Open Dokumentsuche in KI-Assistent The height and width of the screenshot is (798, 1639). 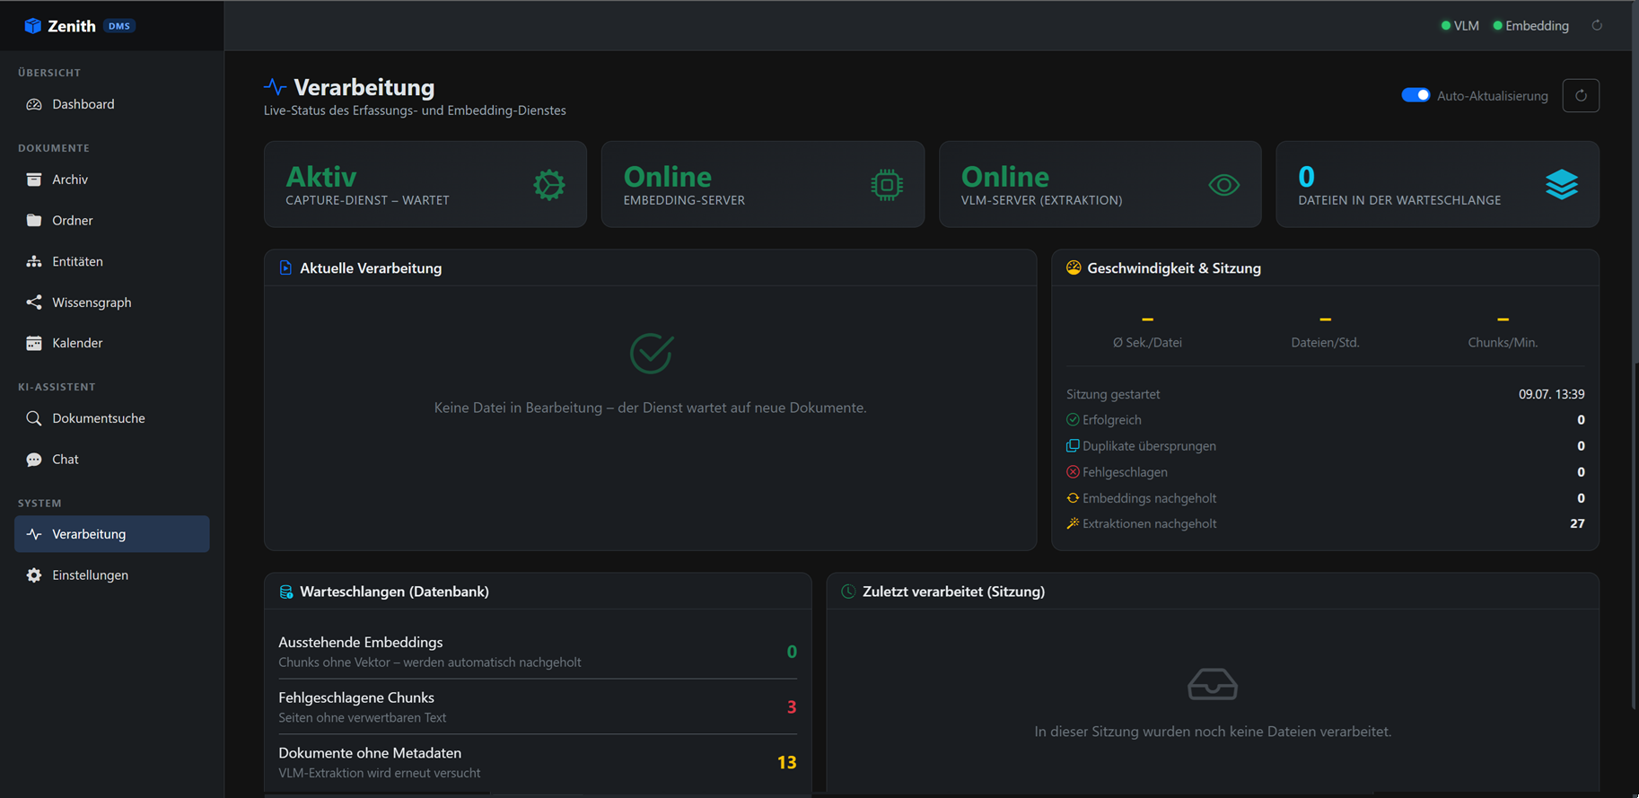[x=112, y=418]
